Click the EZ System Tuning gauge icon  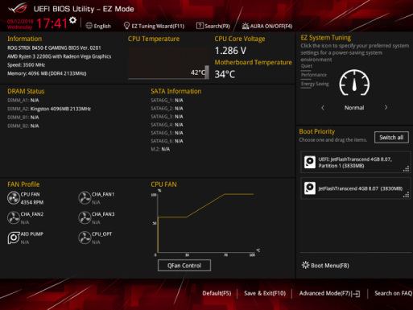tap(354, 83)
